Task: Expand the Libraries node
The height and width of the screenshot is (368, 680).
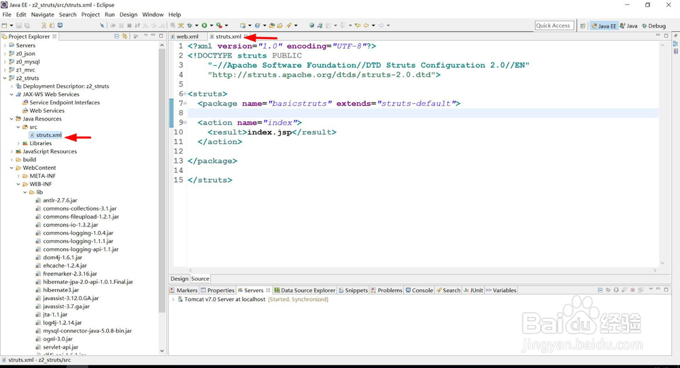Action: 18,144
